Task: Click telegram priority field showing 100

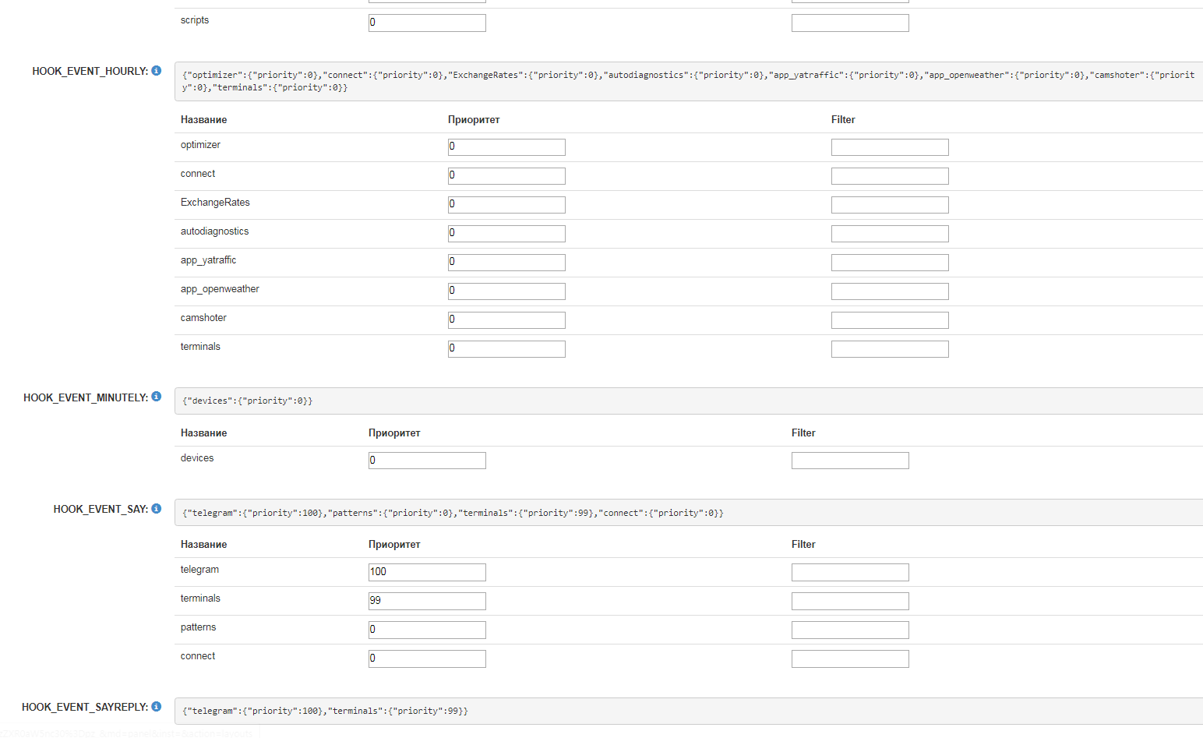Action: coord(427,572)
